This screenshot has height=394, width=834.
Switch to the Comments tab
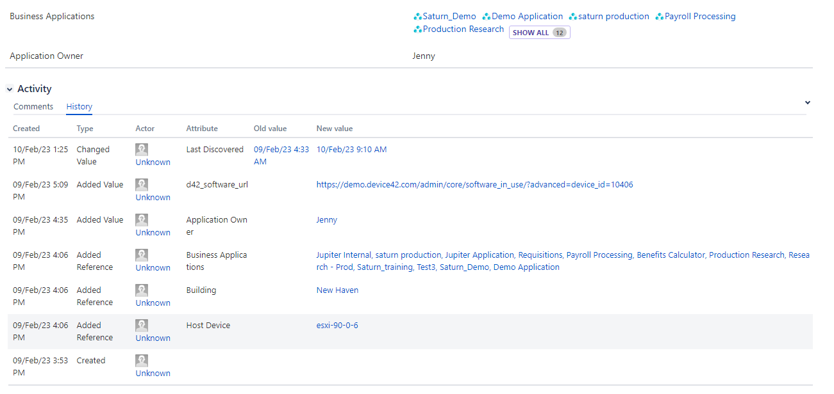pos(33,107)
